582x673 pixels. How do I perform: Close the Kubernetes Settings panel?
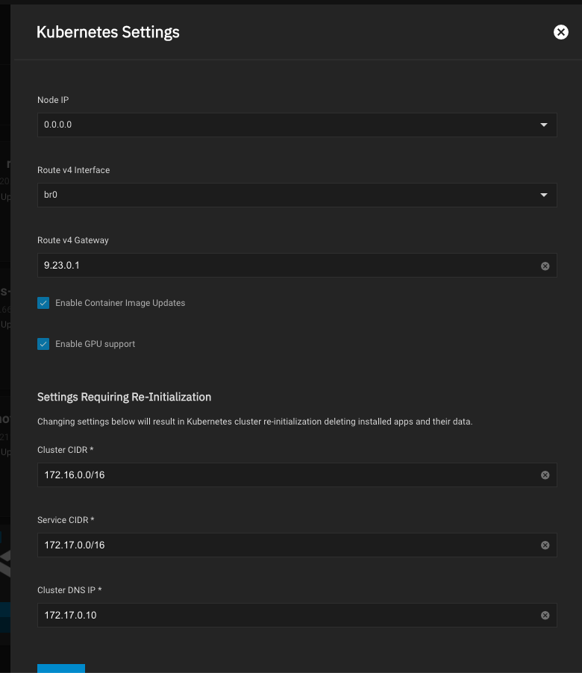[x=560, y=32]
